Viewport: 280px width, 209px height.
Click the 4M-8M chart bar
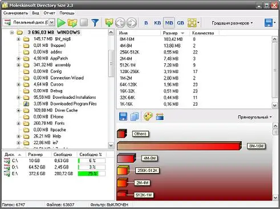point(126,158)
